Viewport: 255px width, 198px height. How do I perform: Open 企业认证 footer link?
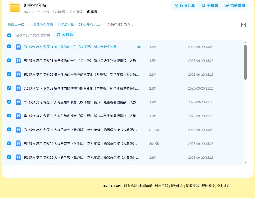coord(224,186)
